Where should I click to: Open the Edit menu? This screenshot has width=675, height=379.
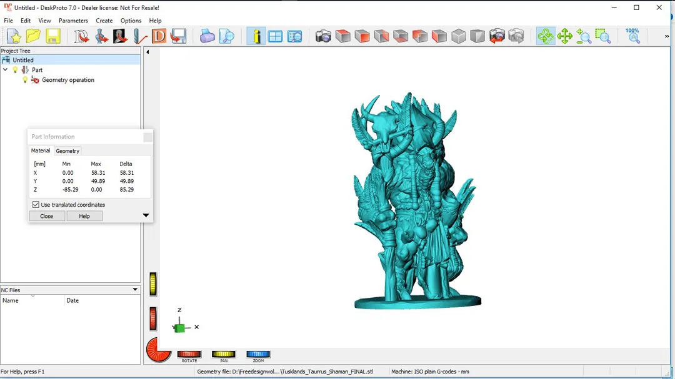coord(26,21)
